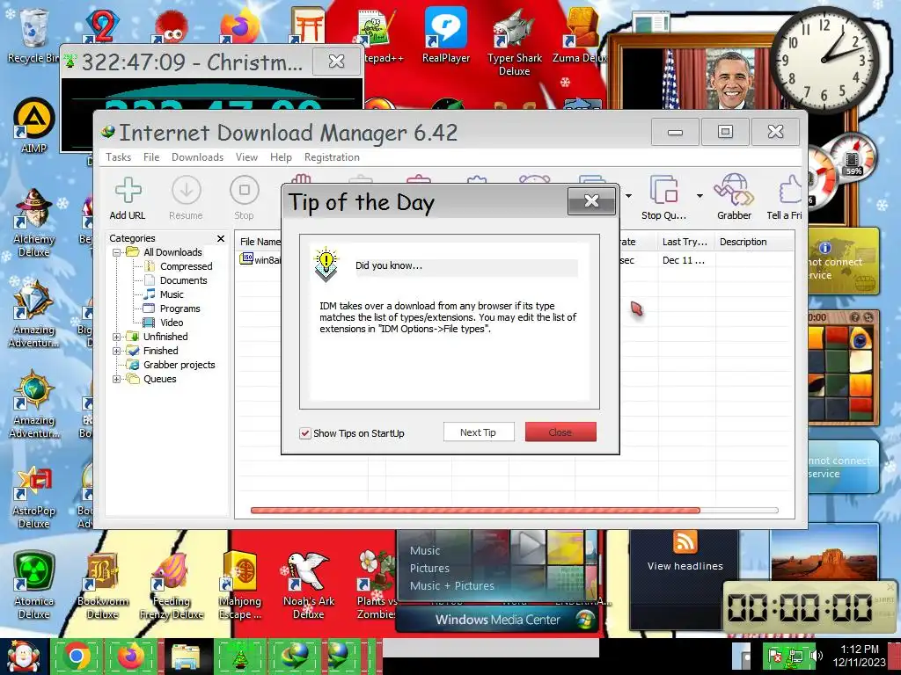Uncheck Show Tips on StartUp
This screenshot has height=675, width=901.
click(x=305, y=433)
